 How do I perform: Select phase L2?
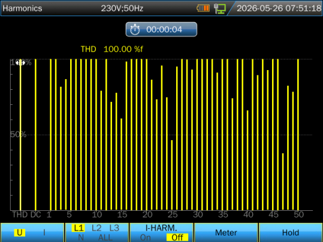pyautogui.click(x=96, y=228)
